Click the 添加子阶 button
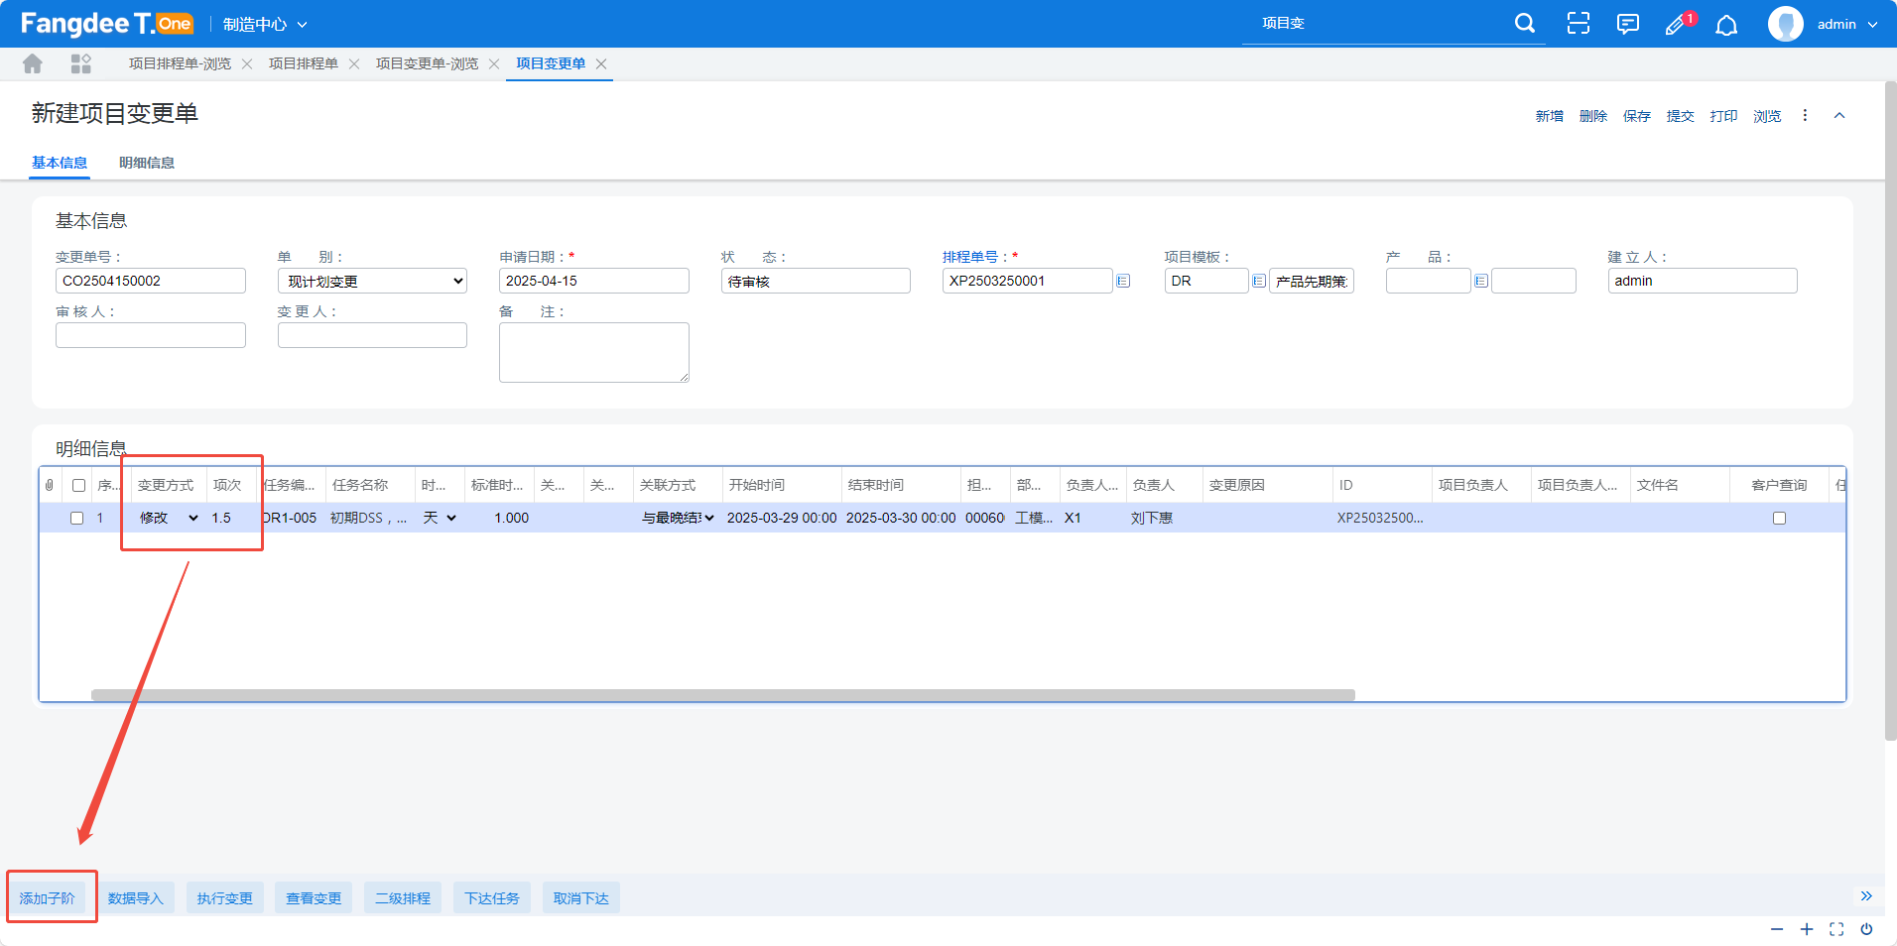1897x946 pixels. click(48, 898)
